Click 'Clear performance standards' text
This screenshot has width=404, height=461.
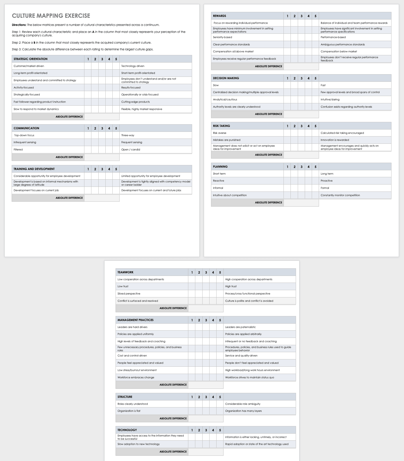point(231,45)
